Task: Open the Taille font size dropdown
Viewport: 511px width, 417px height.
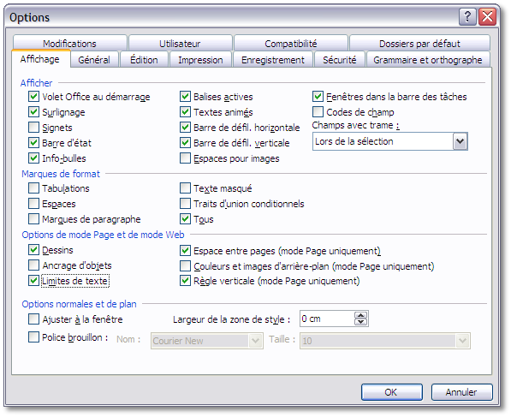Action: pos(463,341)
